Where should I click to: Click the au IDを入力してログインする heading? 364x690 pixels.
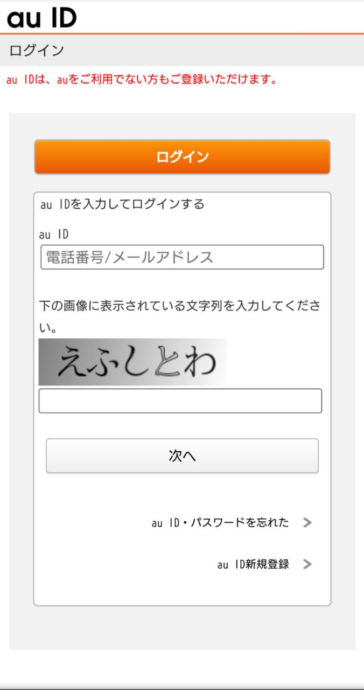click(x=122, y=204)
